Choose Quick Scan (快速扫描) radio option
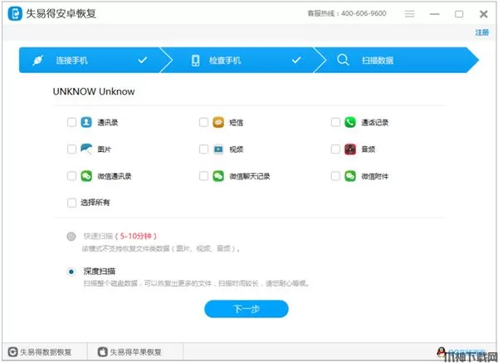The width and height of the screenshot is (498, 363). pyautogui.click(x=71, y=236)
